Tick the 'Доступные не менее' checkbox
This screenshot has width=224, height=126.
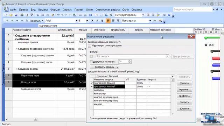(91, 62)
